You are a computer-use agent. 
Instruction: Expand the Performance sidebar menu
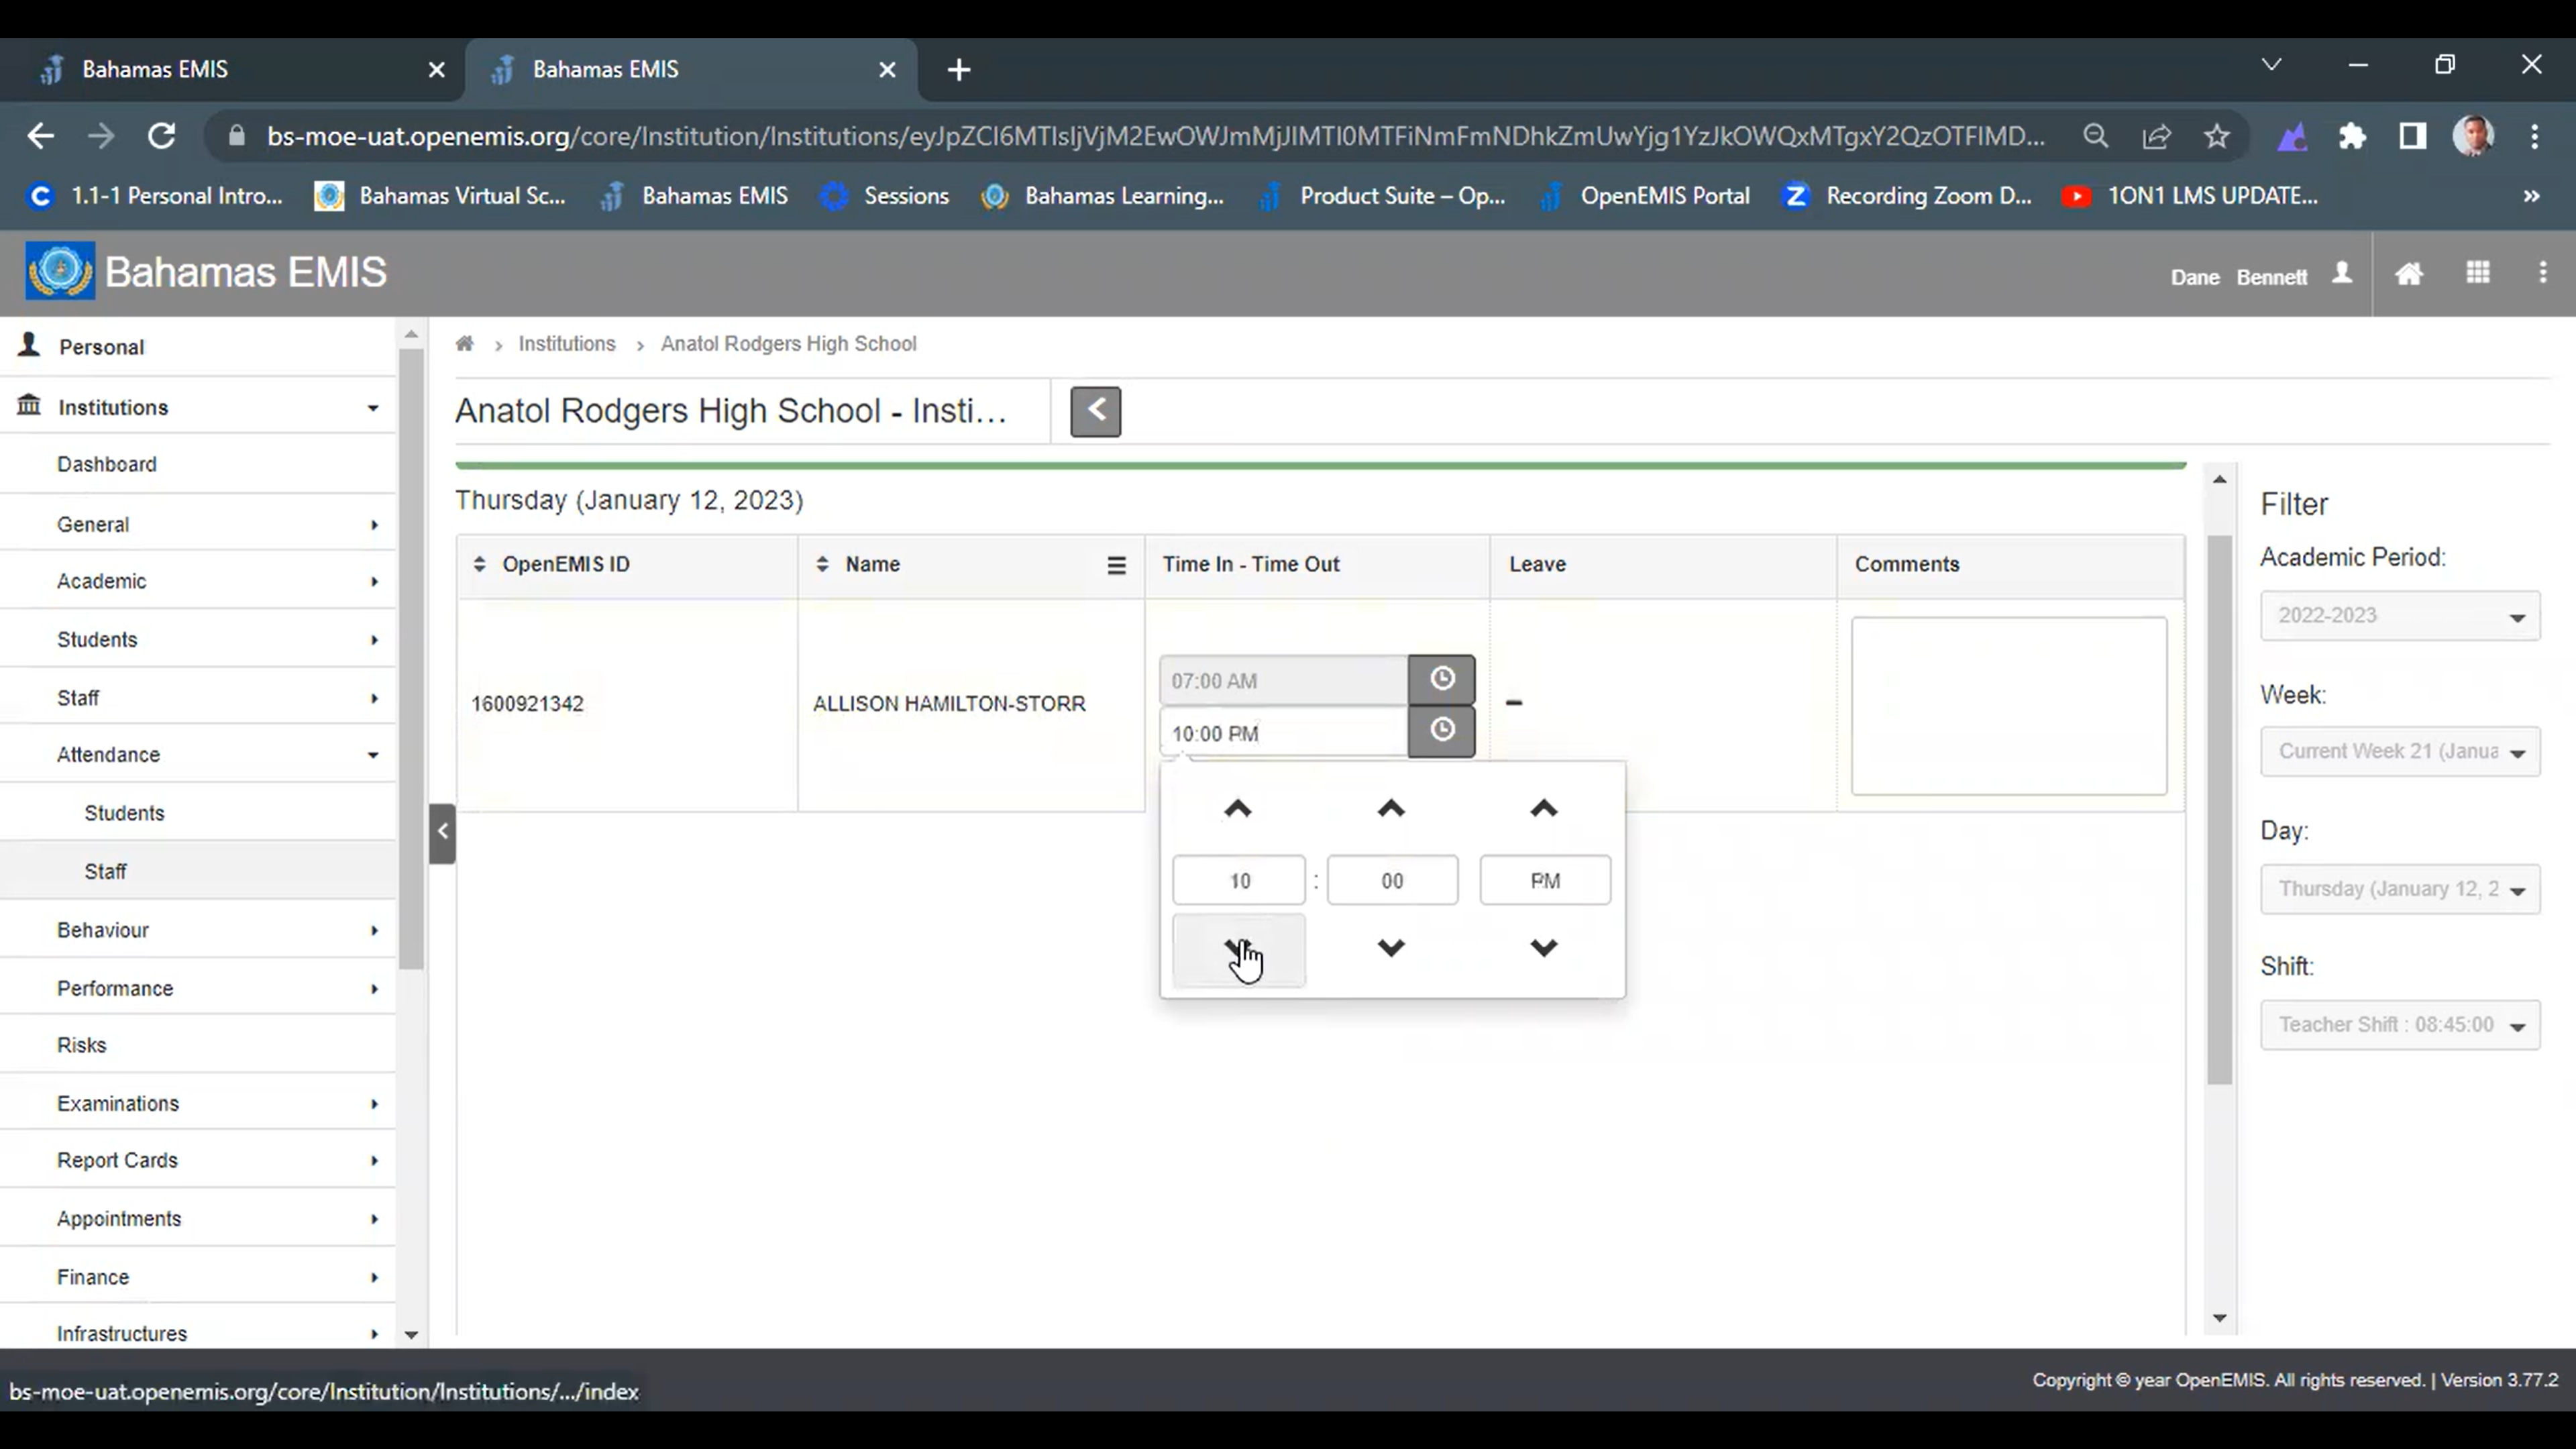[x=198, y=988]
